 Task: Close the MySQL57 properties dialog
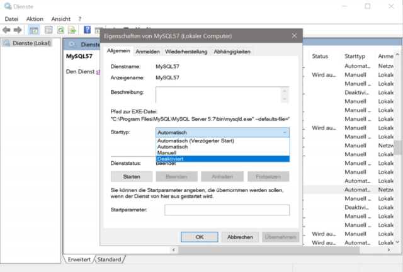[294, 36]
